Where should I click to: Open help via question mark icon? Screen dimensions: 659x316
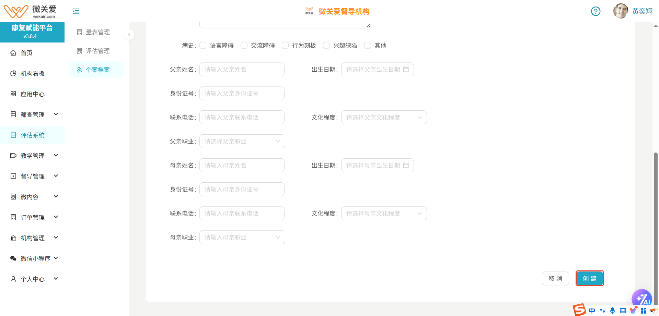point(596,11)
